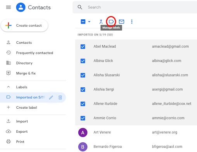Screen dimensions: 197x152
Task: Click email bfigeroa@aol.com
Action: [167, 147]
